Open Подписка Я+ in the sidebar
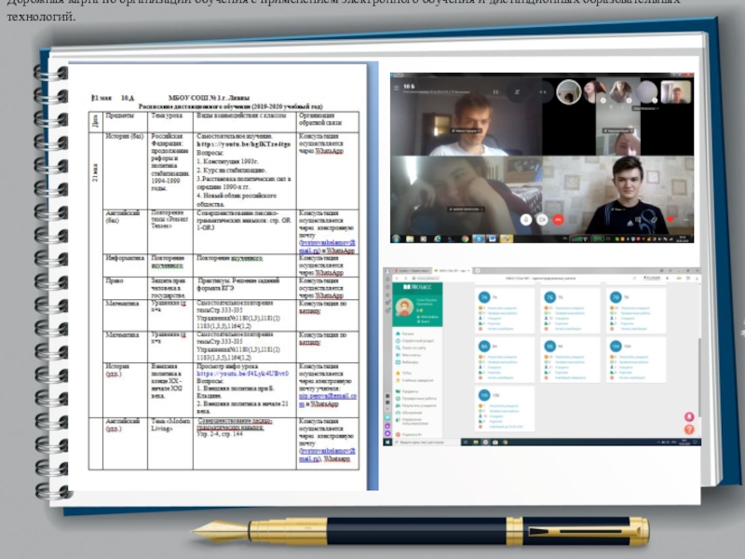745x559 pixels. (409, 434)
